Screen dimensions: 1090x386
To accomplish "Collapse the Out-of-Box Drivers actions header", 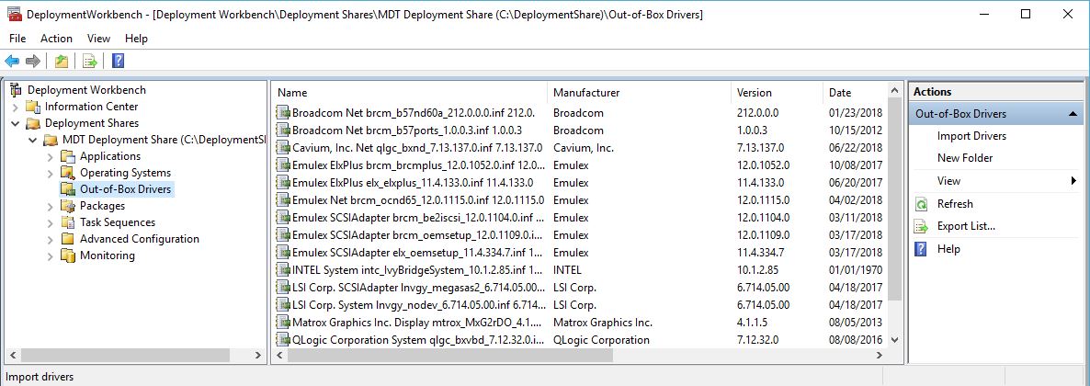I will point(1073,114).
